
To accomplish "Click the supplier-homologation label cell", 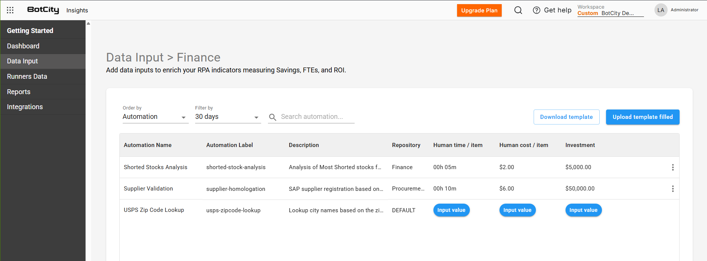I will tap(236, 189).
